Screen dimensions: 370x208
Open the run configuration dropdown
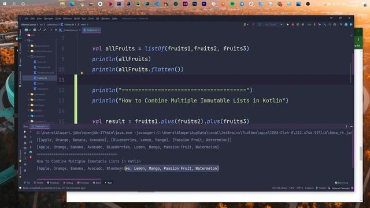[x=271, y=24]
